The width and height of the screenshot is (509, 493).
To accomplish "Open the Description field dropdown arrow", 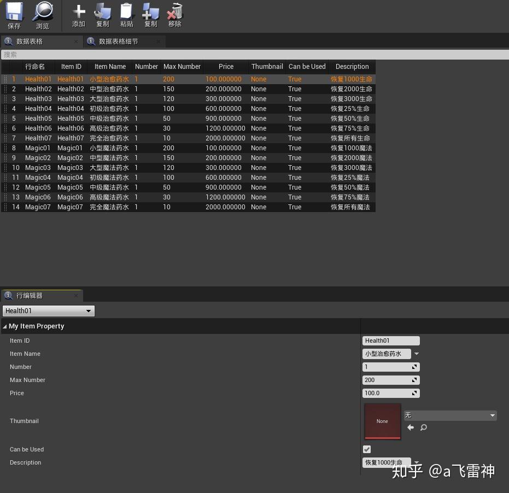I will (x=416, y=462).
